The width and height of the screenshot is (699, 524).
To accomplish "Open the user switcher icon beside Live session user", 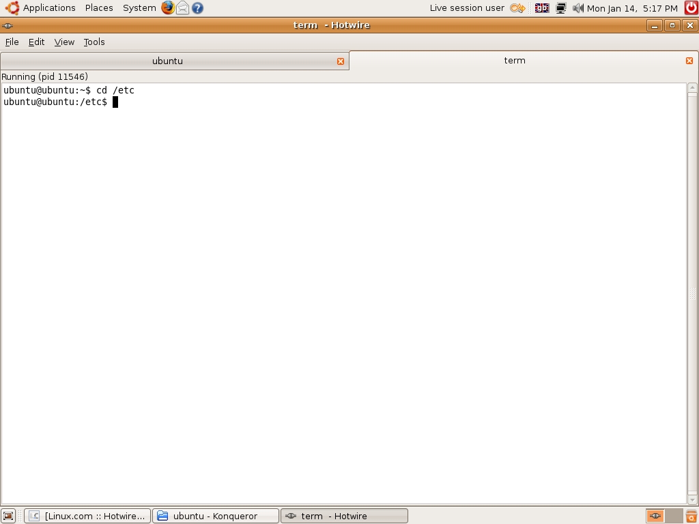I will click(x=517, y=8).
